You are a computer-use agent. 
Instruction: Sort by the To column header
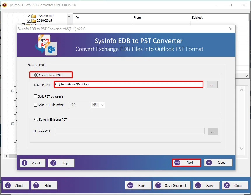[103, 18]
